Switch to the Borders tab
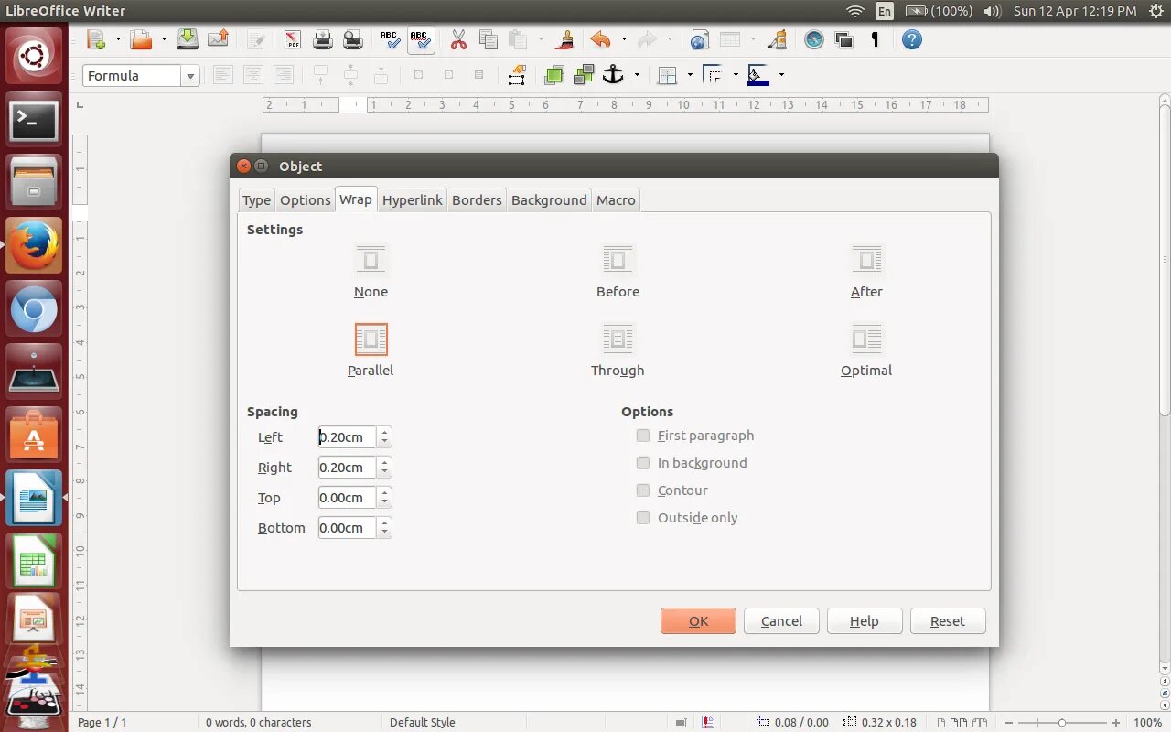1171x732 pixels. click(x=476, y=199)
